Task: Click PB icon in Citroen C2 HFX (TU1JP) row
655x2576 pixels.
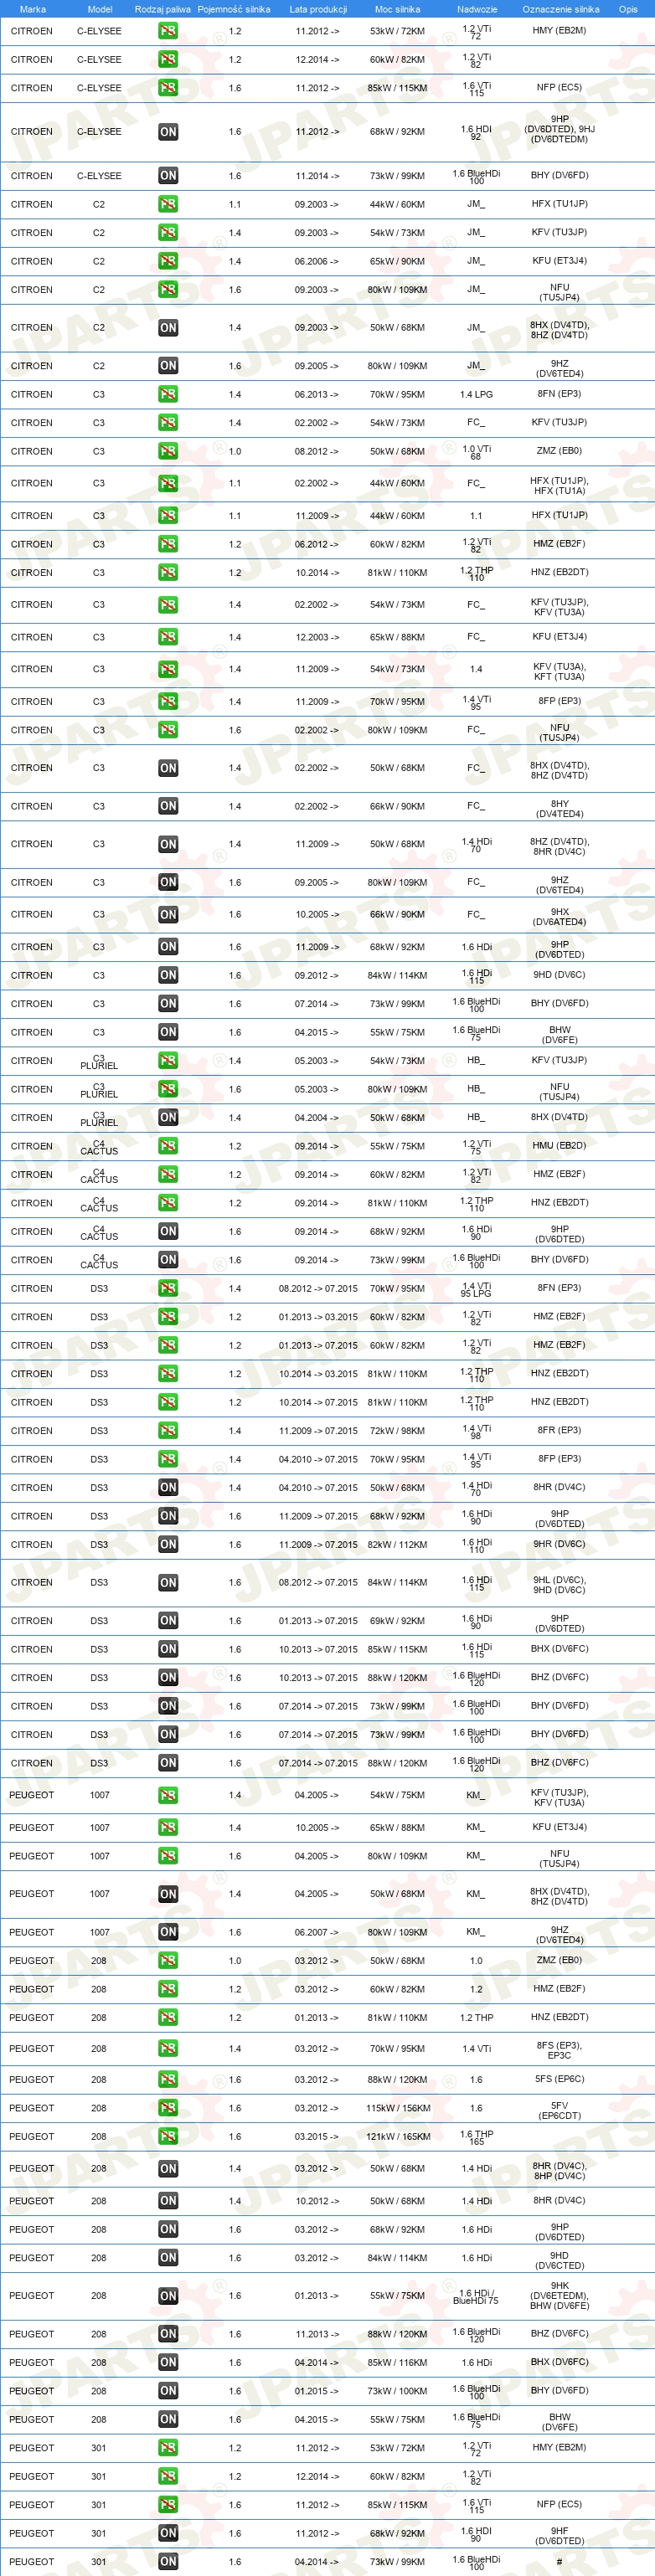Action: coord(168,204)
